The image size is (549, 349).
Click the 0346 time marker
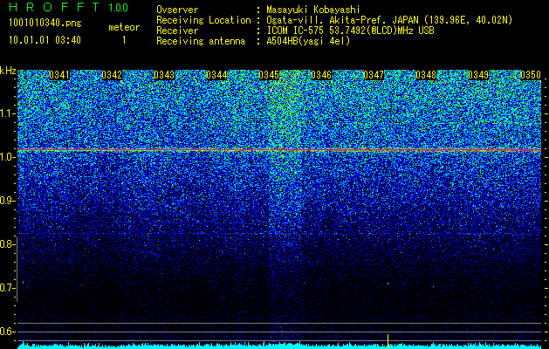(321, 75)
